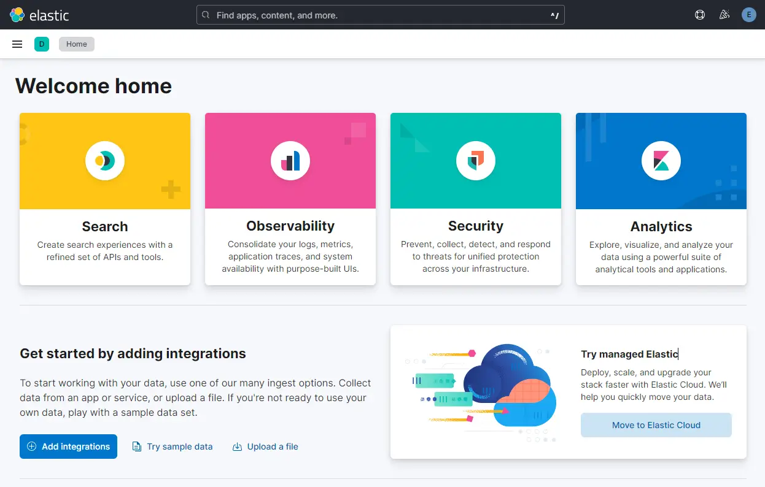Screen dimensions: 765x487
Task: Select the Home breadcrumb
Action: [x=77, y=44]
